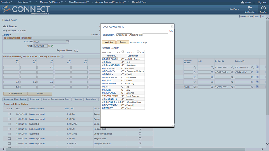Image resolution: width=269 pixels, height=151 pixels.
Task: Switch to Absence tab
Action: (x=77, y=99)
